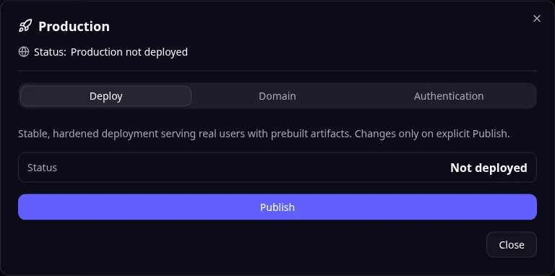The height and width of the screenshot is (276, 555).
Task: Click the Close button
Action: click(x=512, y=244)
